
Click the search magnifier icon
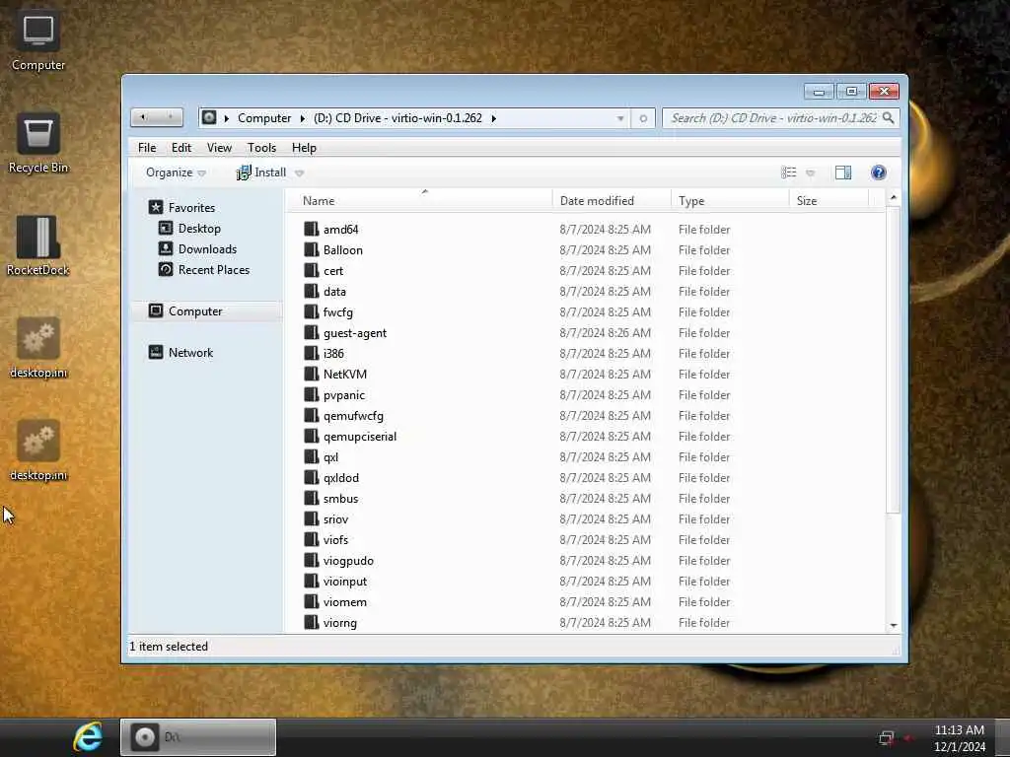[889, 118]
